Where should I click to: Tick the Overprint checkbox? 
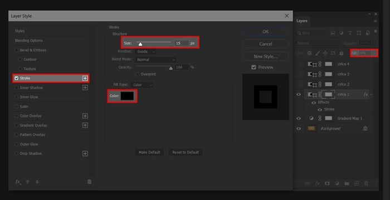coord(137,74)
